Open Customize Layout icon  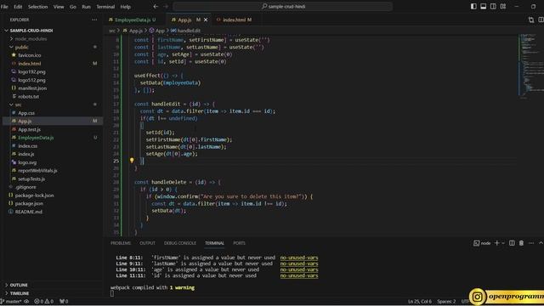(x=502, y=6)
